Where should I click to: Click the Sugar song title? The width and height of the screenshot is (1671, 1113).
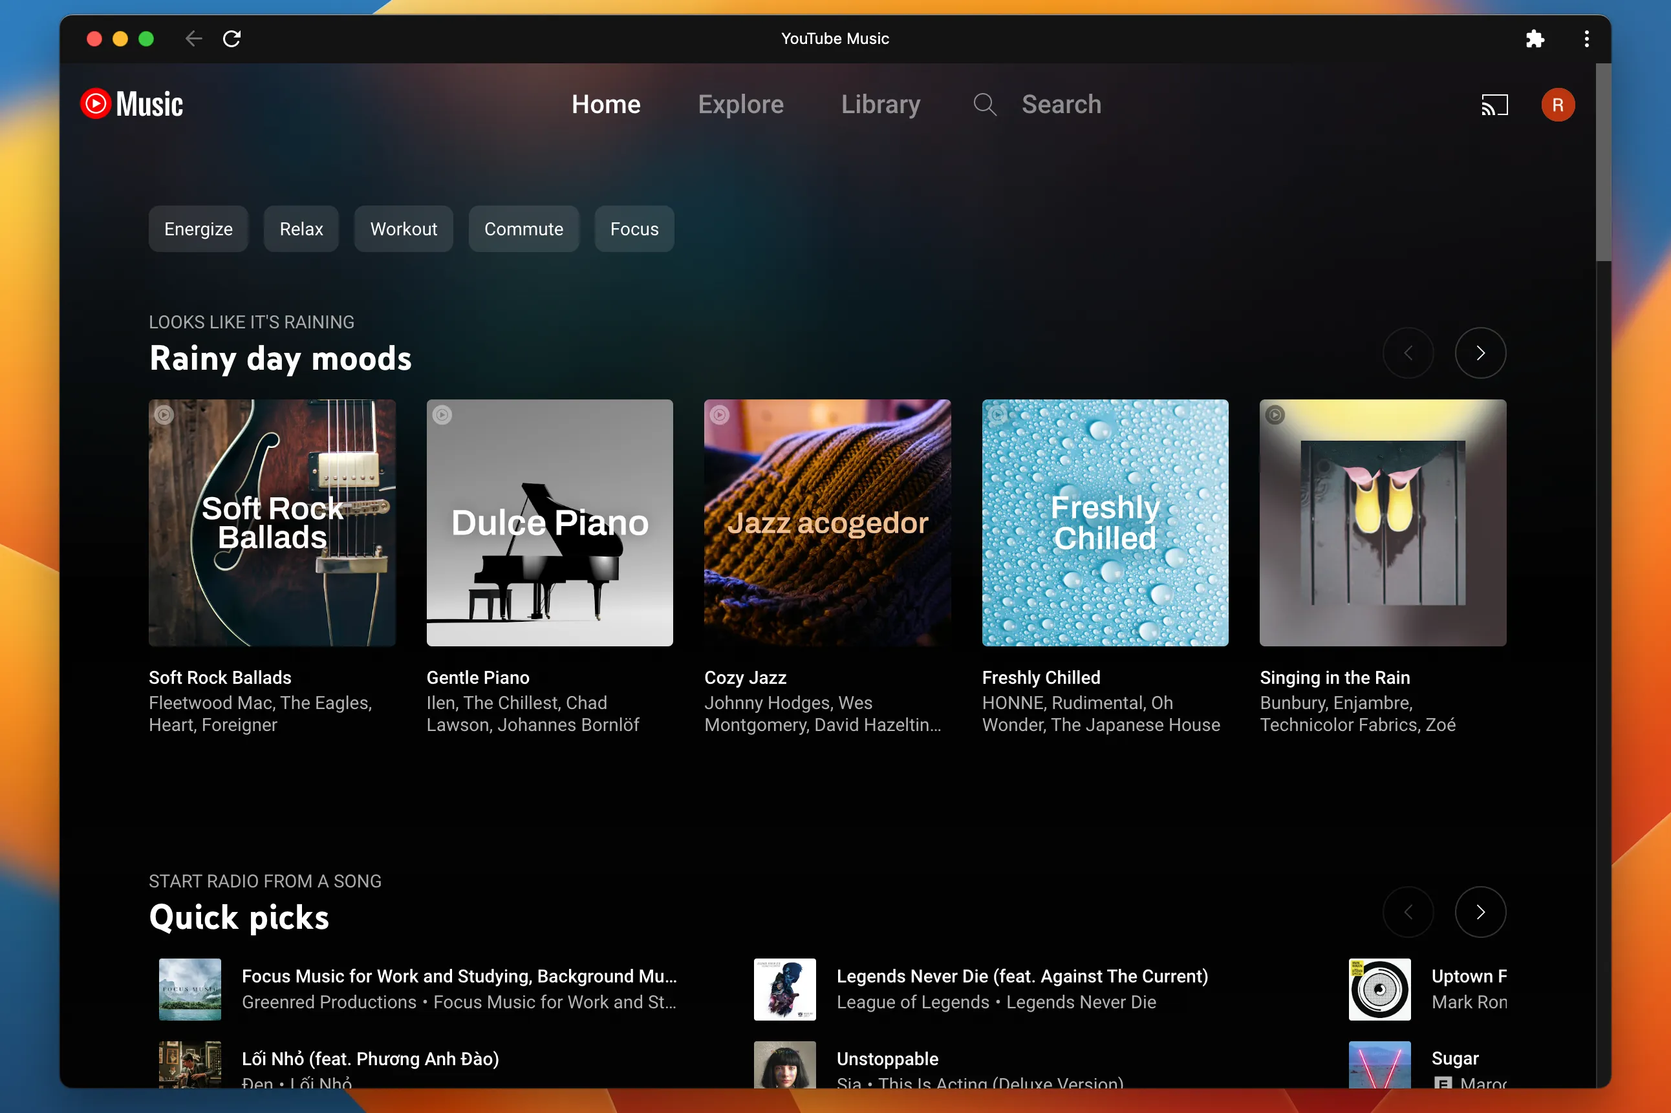(1454, 1058)
